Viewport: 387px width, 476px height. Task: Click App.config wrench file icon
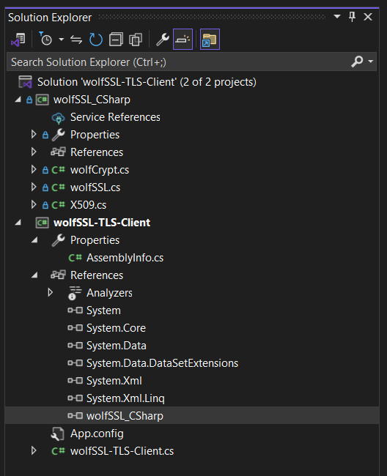(58, 434)
